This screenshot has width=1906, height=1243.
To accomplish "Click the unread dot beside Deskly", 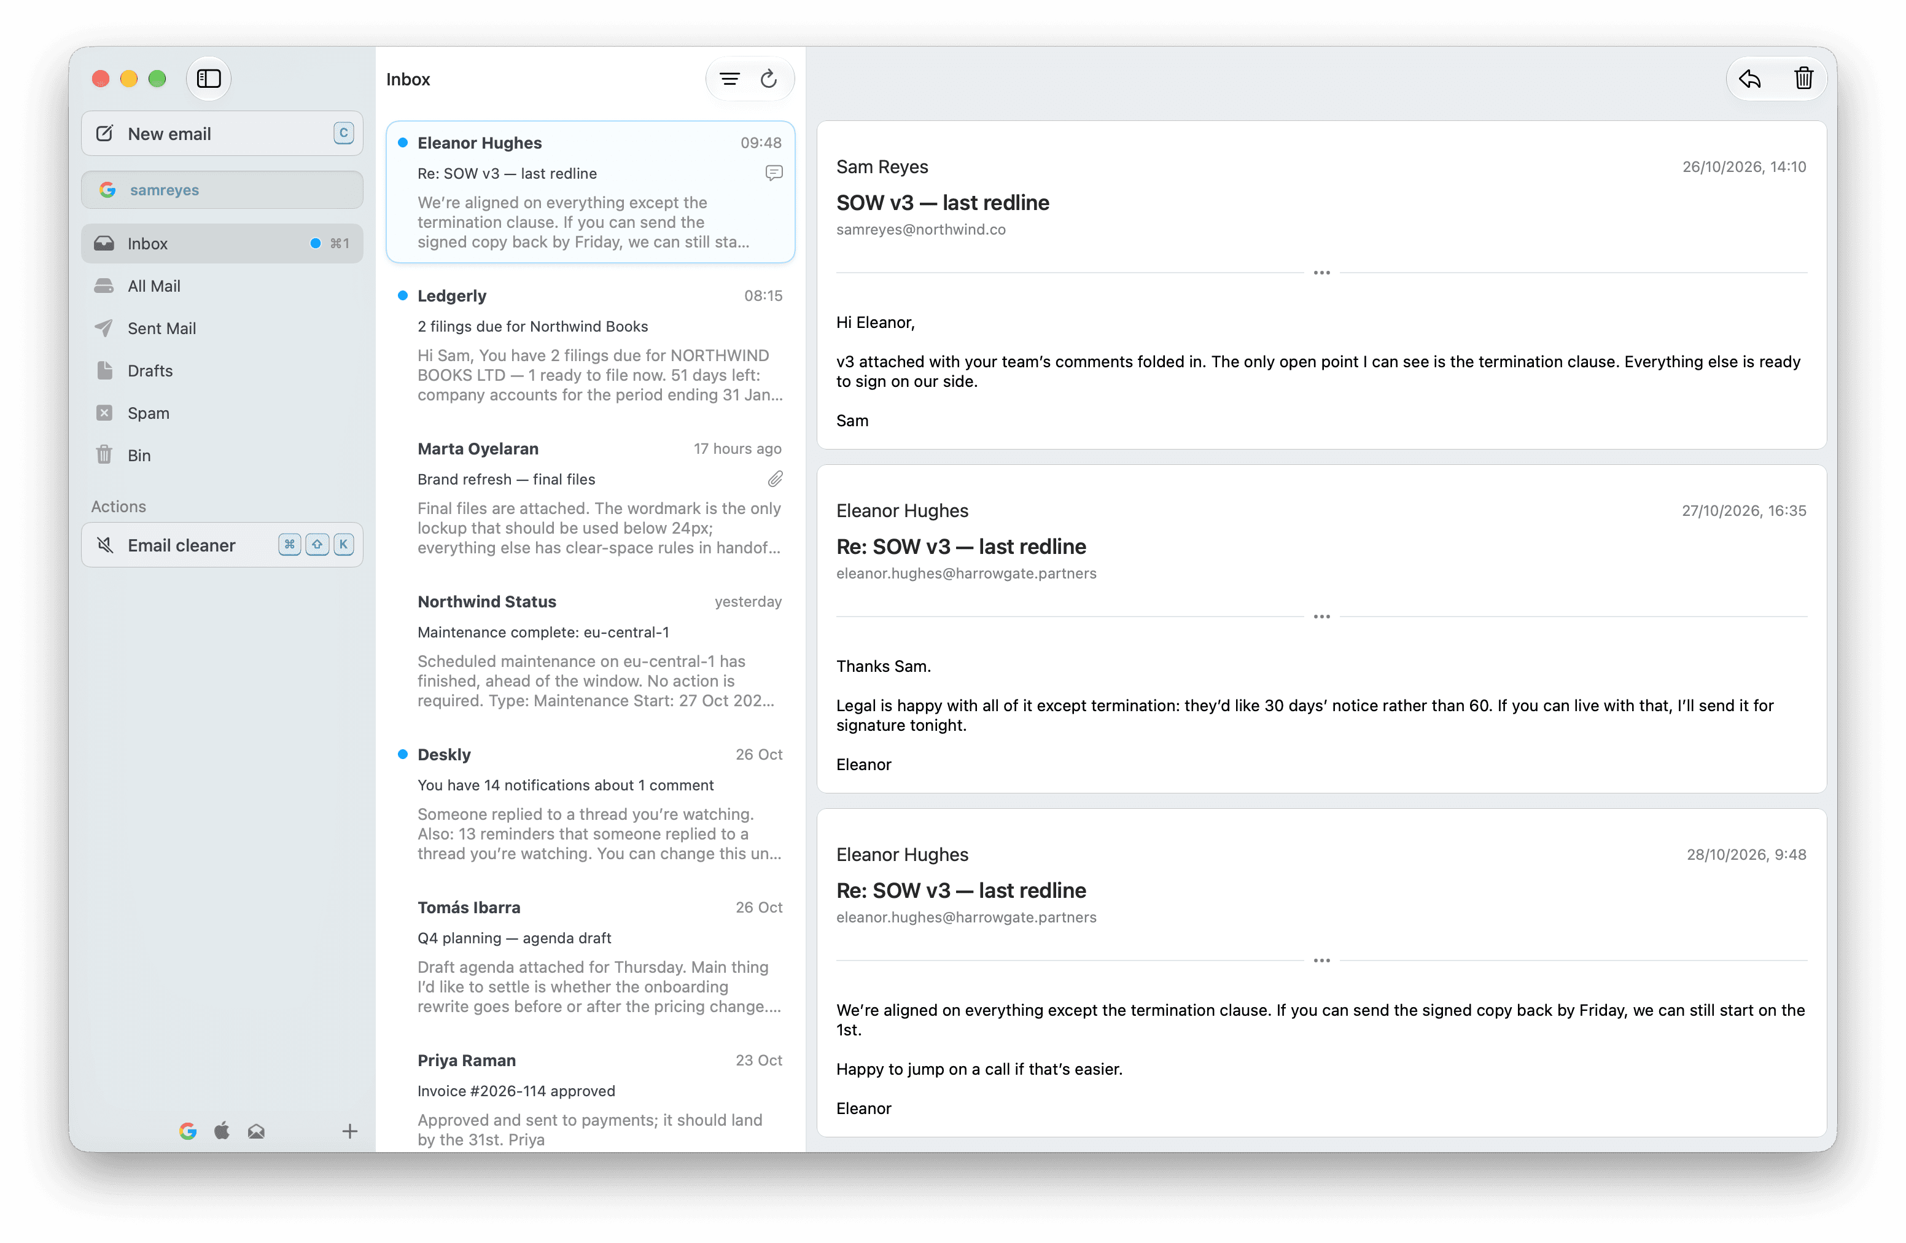I will (403, 754).
